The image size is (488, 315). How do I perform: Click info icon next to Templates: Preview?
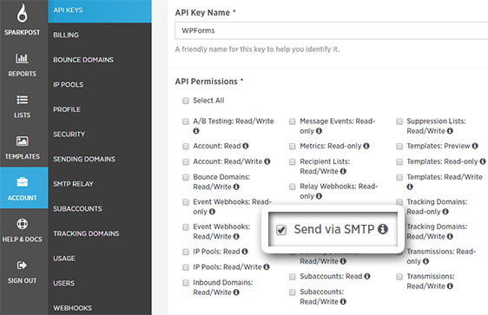(x=475, y=146)
